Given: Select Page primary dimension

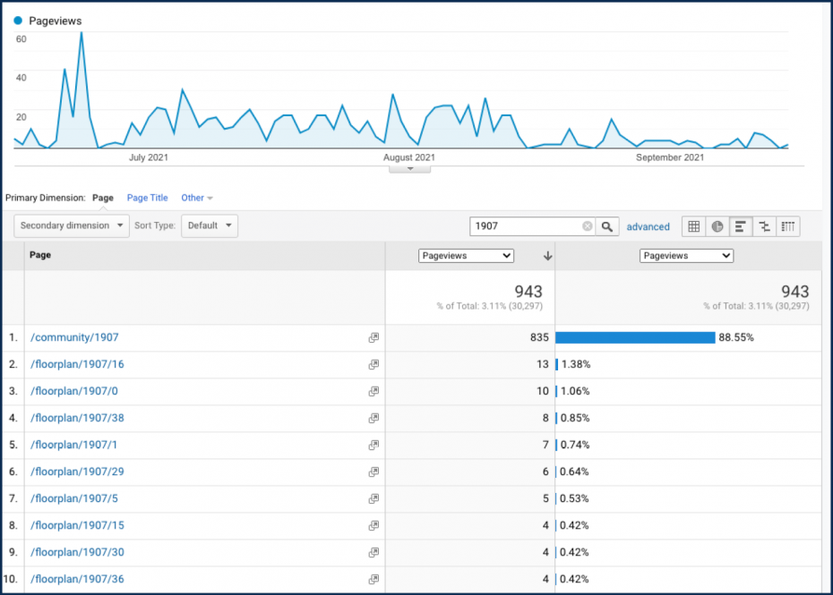Looking at the screenshot, I should (103, 198).
